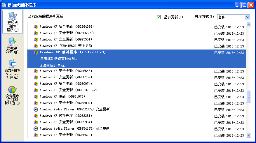
Task: Select Windows XP 修补程序 (KB952287) row
Action: (137, 116)
